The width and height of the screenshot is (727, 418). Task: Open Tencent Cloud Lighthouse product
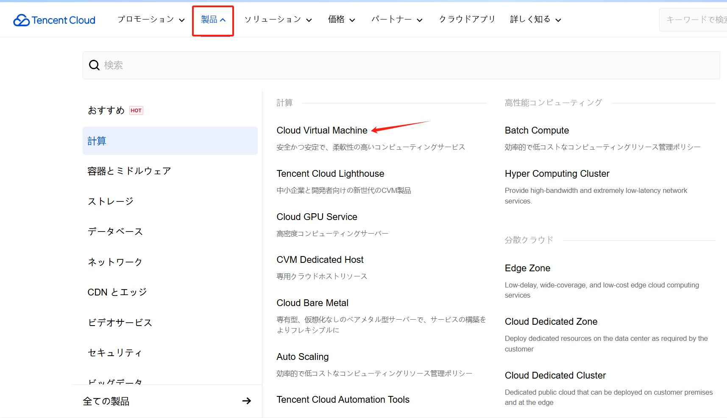pos(330,174)
